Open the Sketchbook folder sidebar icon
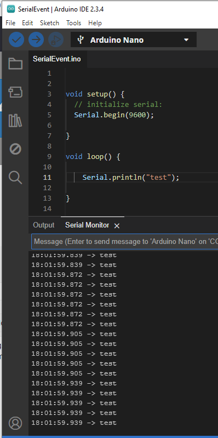 15,64
